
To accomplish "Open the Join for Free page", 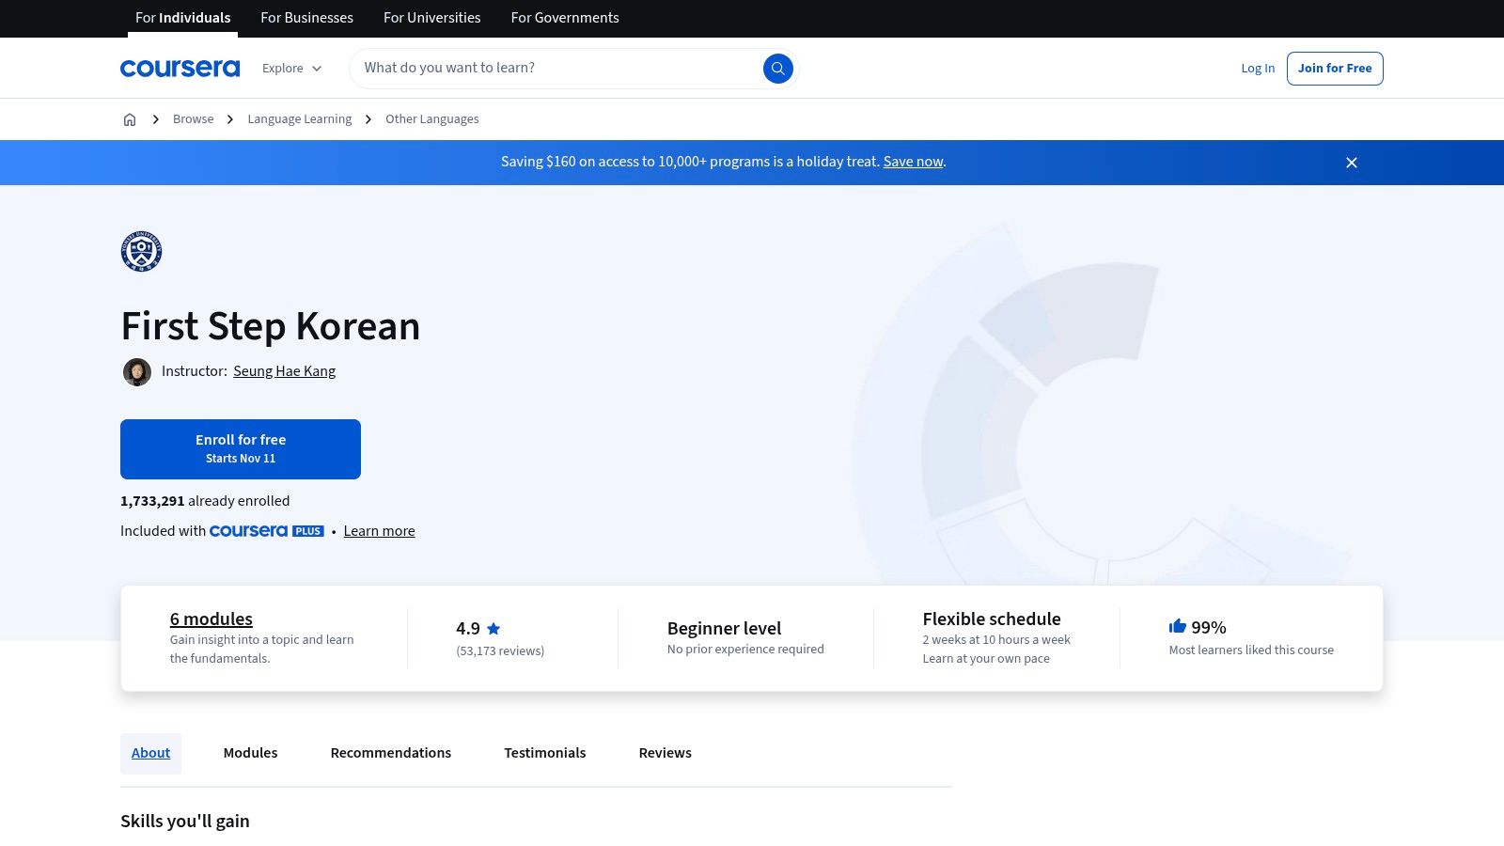I will coord(1335,68).
